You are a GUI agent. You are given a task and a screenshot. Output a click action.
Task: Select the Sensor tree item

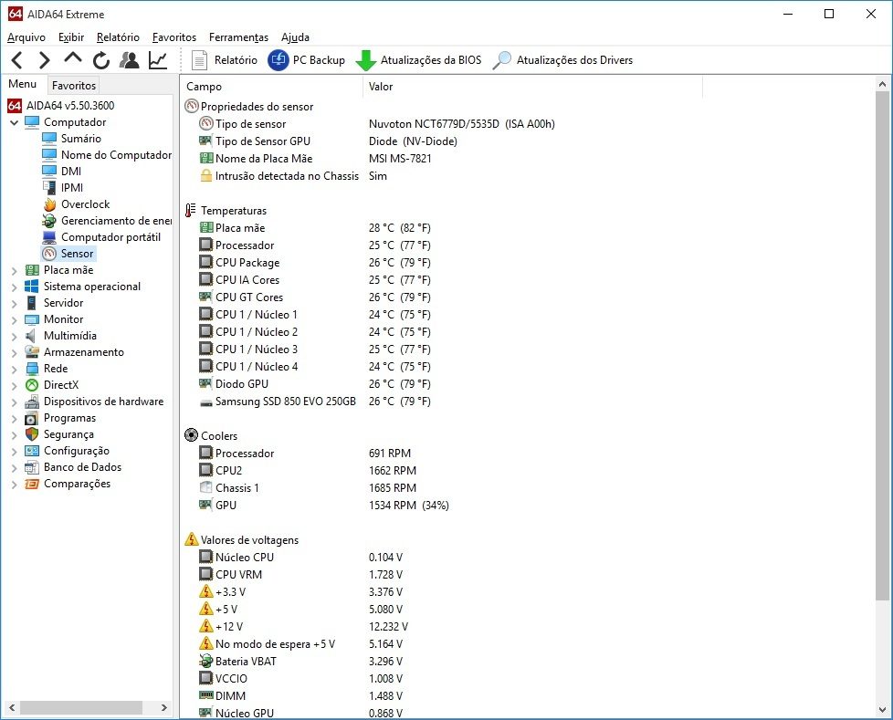click(77, 254)
